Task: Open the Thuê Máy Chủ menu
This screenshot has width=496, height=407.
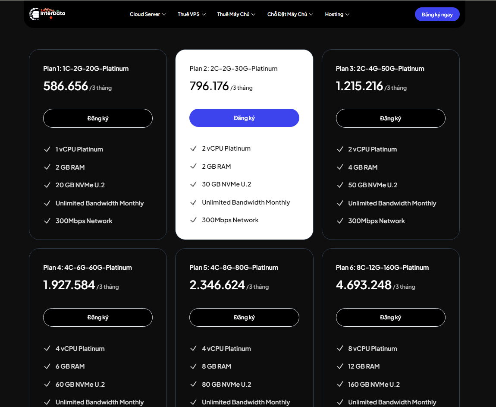Action: 236,14
